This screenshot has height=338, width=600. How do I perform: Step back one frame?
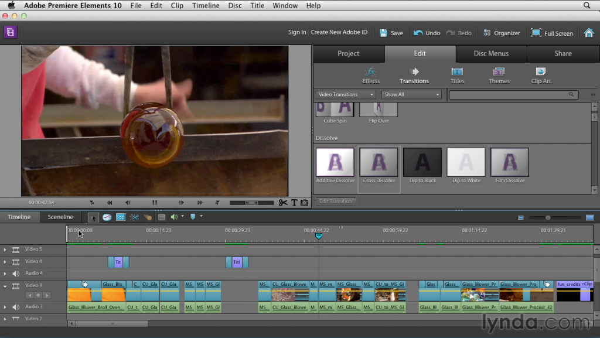pyautogui.click(x=128, y=203)
